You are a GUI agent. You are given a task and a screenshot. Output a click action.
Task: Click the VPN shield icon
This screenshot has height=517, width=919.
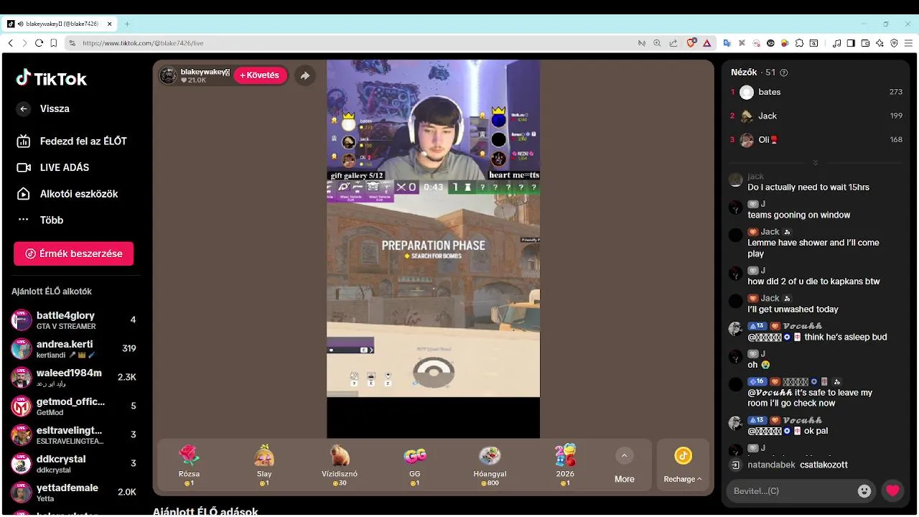click(894, 43)
